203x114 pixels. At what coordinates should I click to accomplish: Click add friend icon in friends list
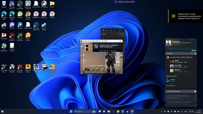tap(195, 54)
